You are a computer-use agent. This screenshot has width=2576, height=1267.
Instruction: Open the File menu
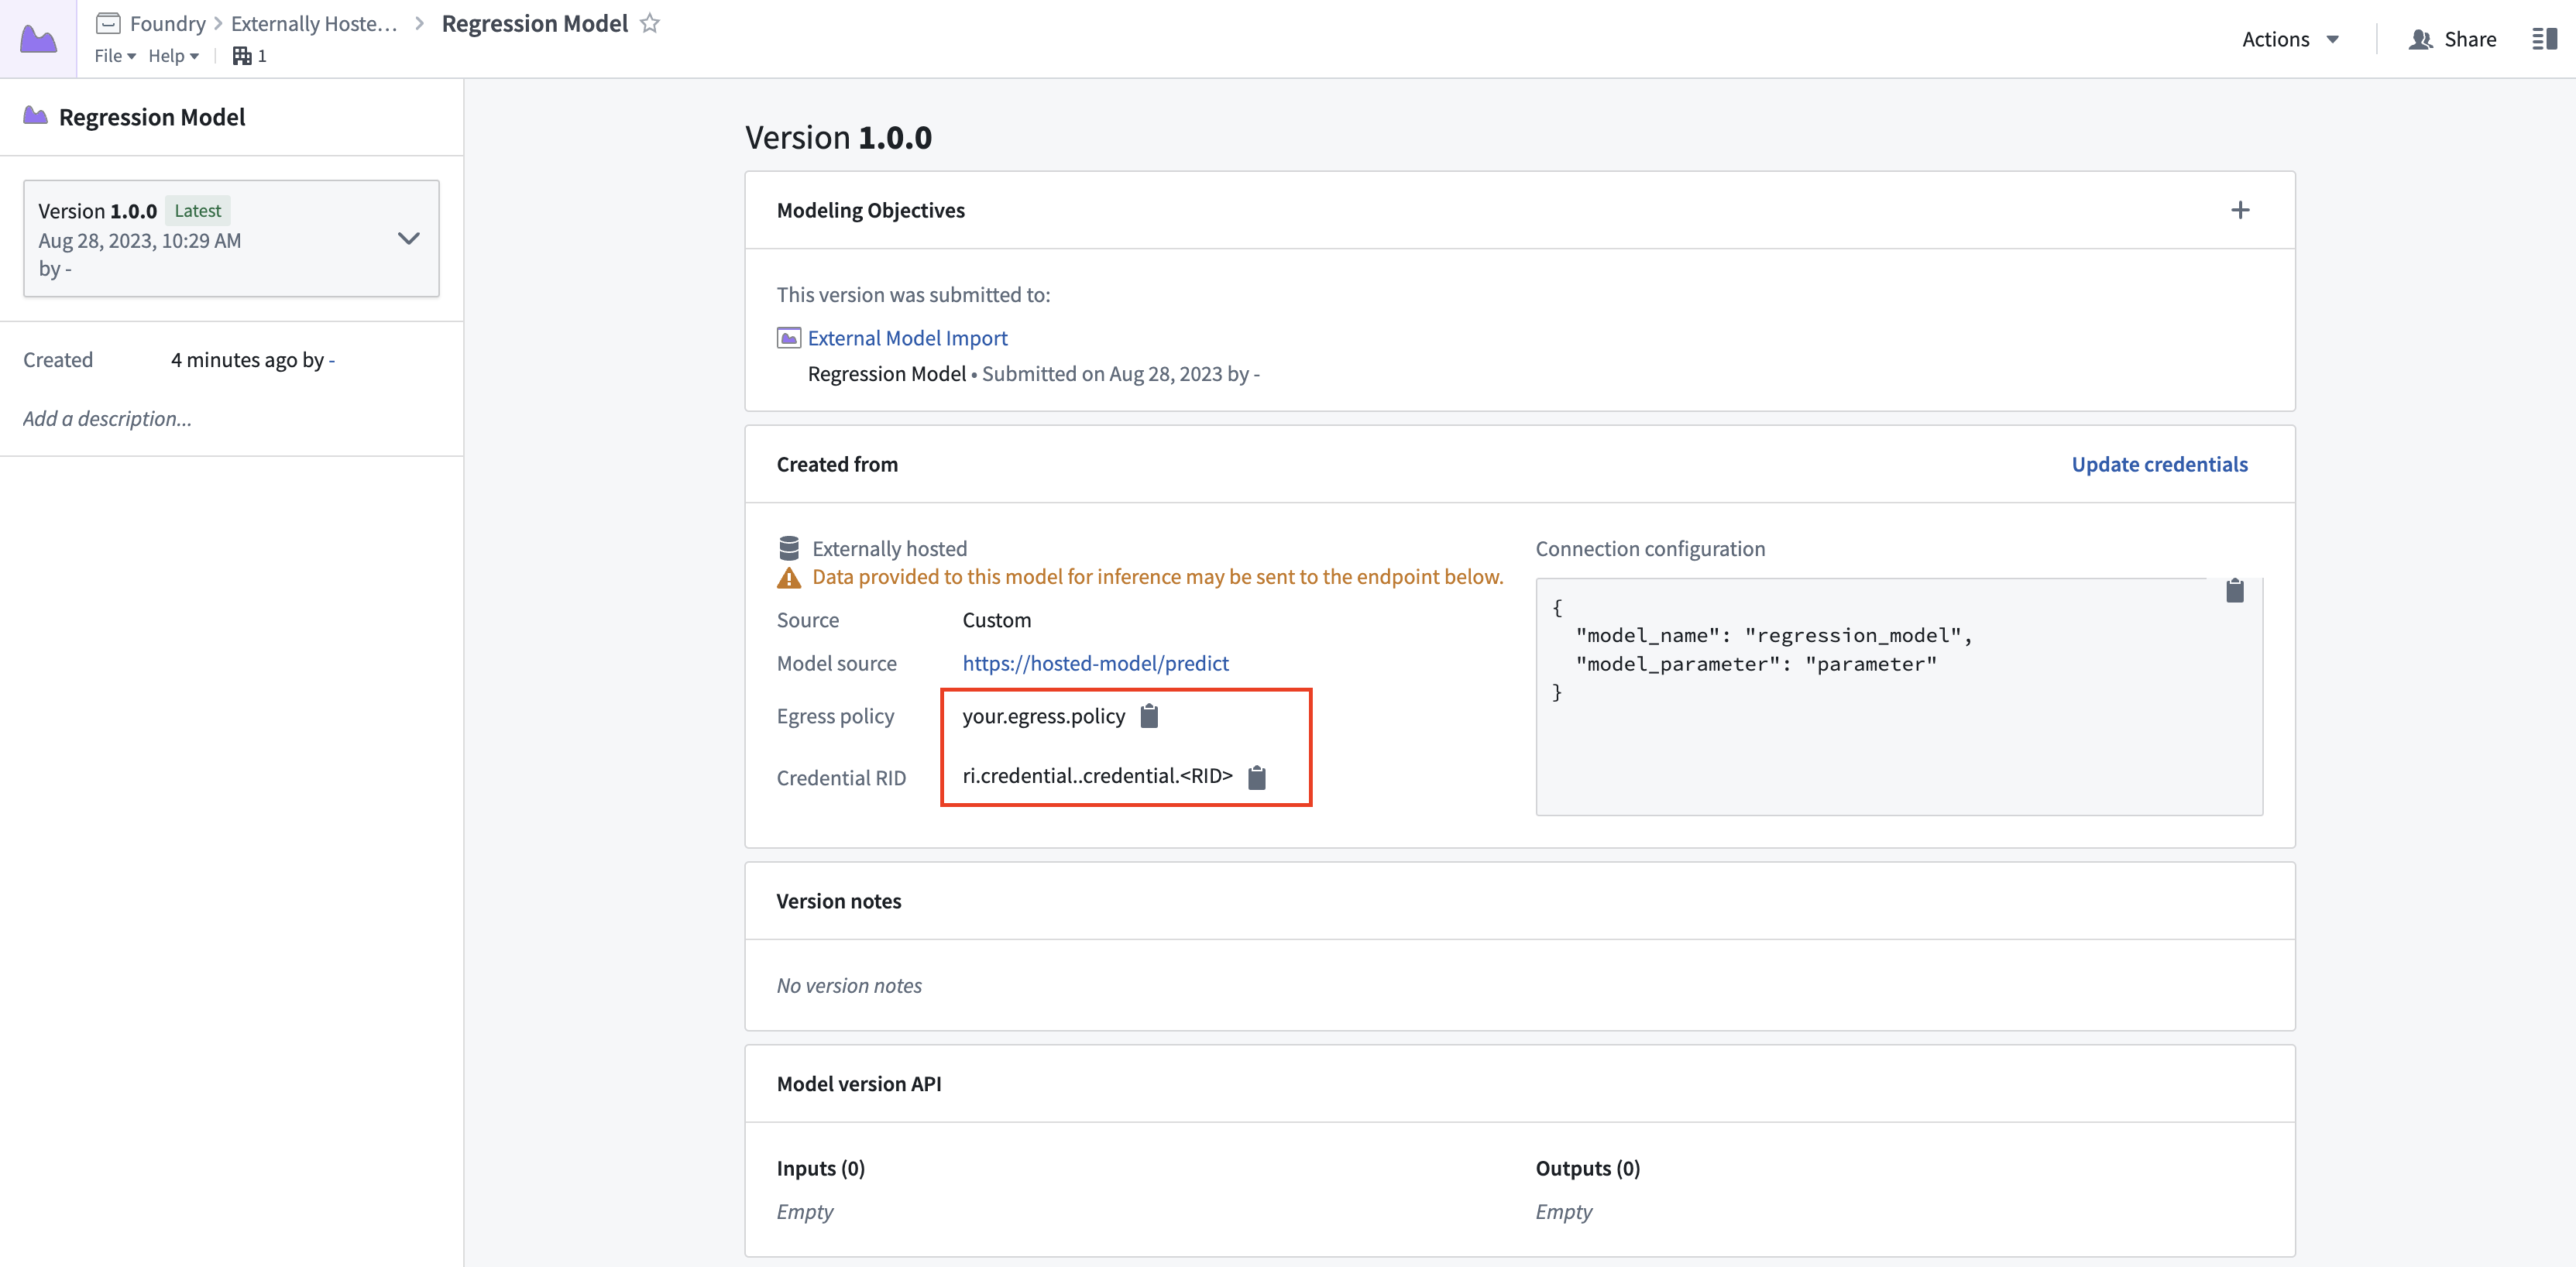tap(115, 56)
